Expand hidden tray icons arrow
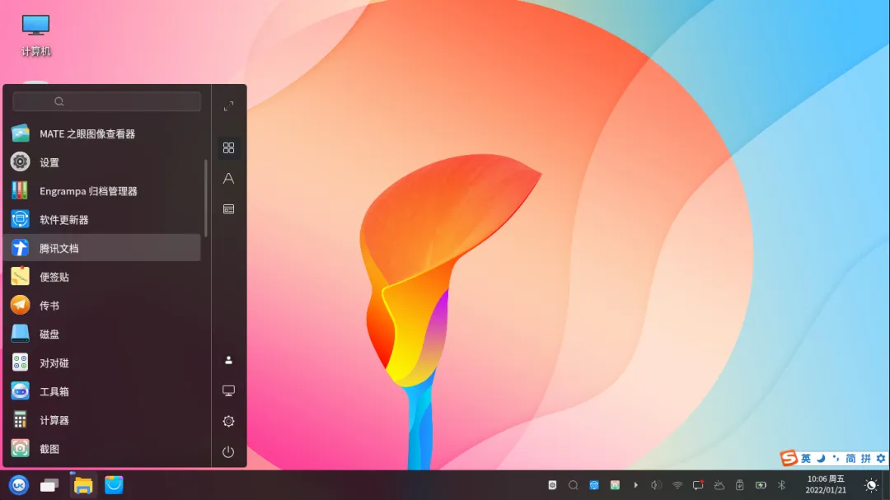The width and height of the screenshot is (890, 500). pos(635,485)
